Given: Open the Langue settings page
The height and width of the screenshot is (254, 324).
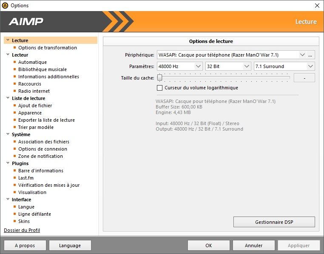Looking at the screenshot, I should pos(26,207).
